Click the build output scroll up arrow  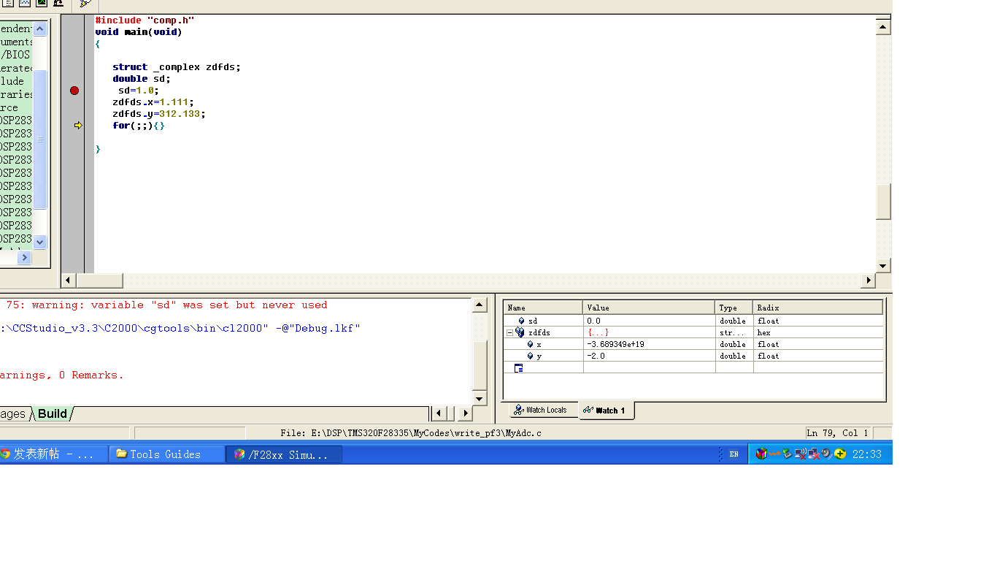(x=480, y=305)
